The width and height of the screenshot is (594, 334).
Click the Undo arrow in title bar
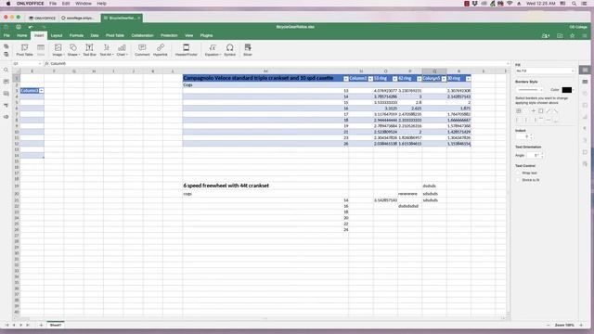pyautogui.click(x=31, y=27)
